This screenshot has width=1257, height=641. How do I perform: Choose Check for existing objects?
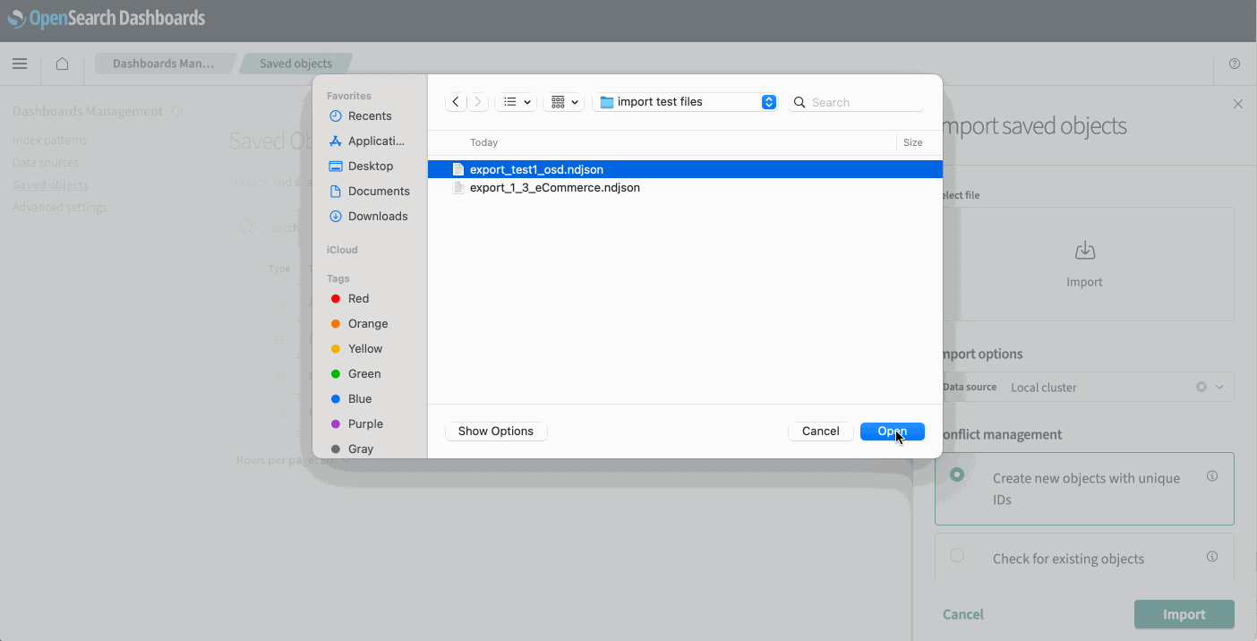pos(957,556)
